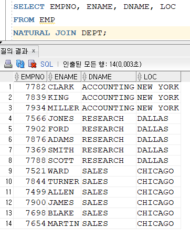This screenshot has width=190, height=238.
Task: Sort by the DNAME column header
Action: [x=109, y=77]
